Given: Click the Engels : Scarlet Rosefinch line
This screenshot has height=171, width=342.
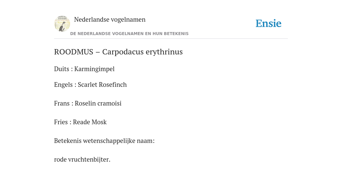Looking at the screenshot, I should click(x=90, y=84).
